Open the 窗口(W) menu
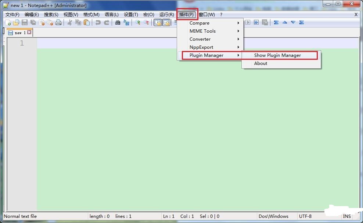Screen dimensions: 363x223 point(207,15)
